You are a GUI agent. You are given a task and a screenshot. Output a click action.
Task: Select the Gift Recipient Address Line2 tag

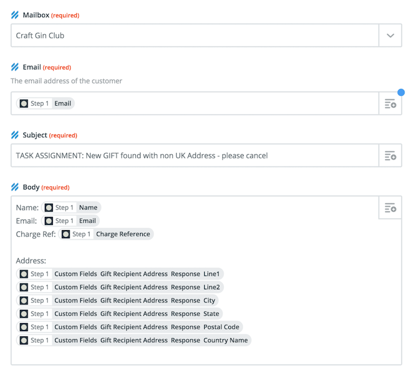pos(120,287)
